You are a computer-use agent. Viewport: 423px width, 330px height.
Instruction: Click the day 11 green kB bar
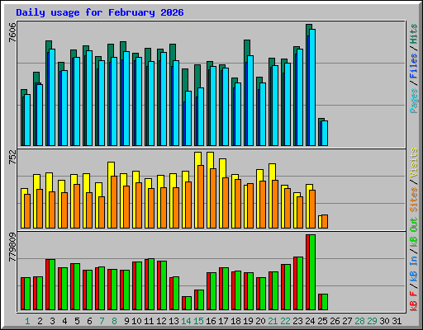point(151,285)
